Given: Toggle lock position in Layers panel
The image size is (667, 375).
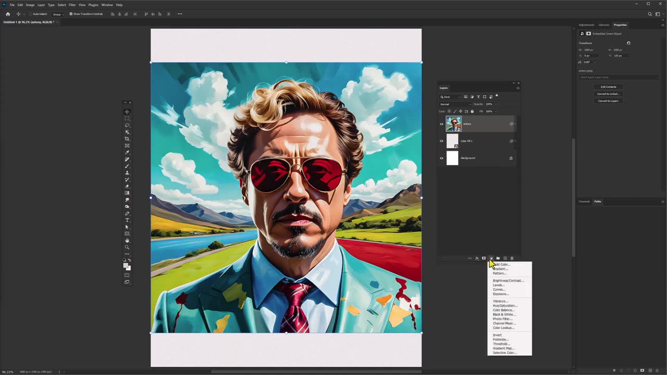Looking at the screenshot, I should click(461, 111).
